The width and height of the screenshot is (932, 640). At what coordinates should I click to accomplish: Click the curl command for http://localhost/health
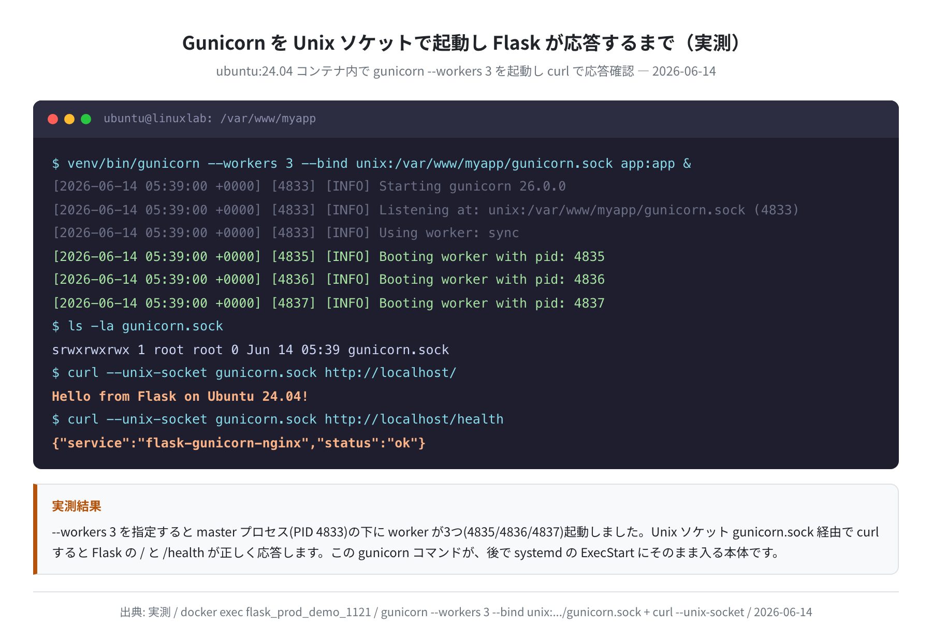(278, 419)
